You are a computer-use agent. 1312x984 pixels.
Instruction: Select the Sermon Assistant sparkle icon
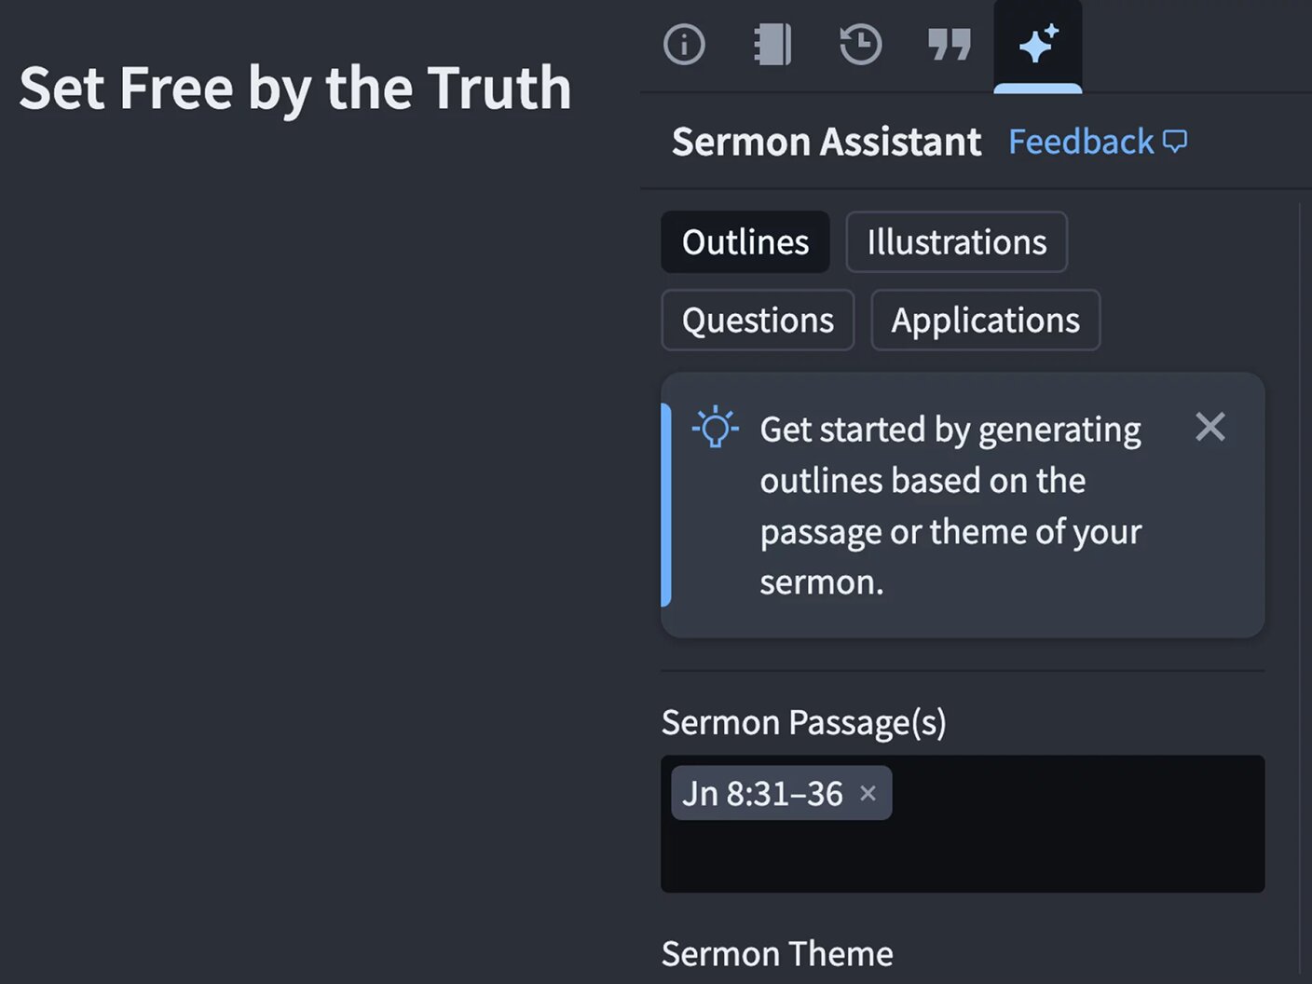[x=1038, y=45]
